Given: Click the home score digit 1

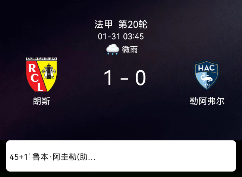Looking at the screenshot, I should tap(109, 78).
